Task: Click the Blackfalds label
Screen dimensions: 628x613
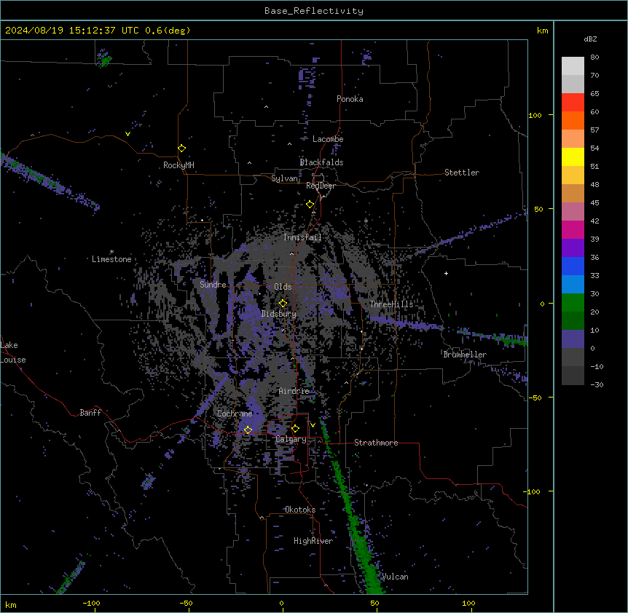Action: (321, 162)
